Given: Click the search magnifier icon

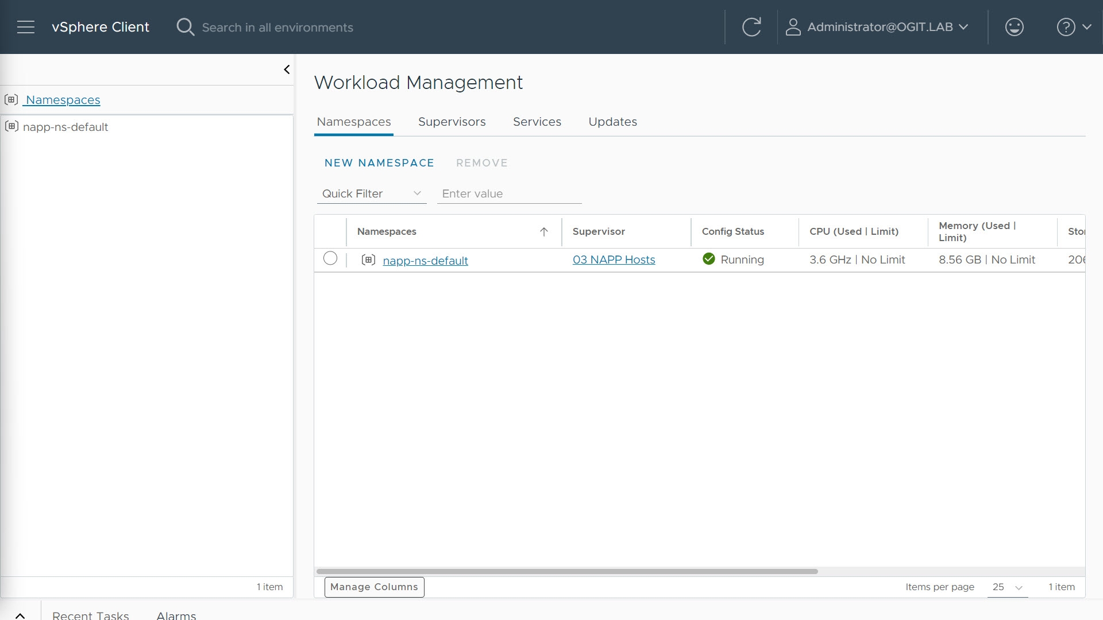Looking at the screenshot, I should point(185,27).
